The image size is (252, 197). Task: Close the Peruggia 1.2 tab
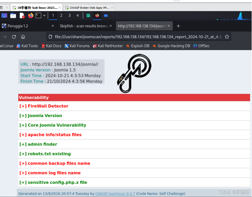coord(53,26)
